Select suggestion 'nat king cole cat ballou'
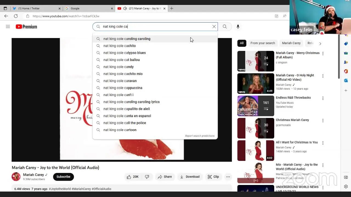This screenshot has height=197, width=351. 155,60
